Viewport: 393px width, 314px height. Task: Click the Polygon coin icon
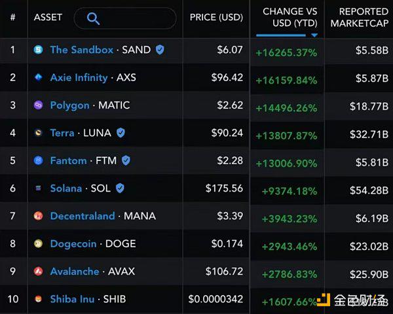pyautogui.click(x=38, y=105)
